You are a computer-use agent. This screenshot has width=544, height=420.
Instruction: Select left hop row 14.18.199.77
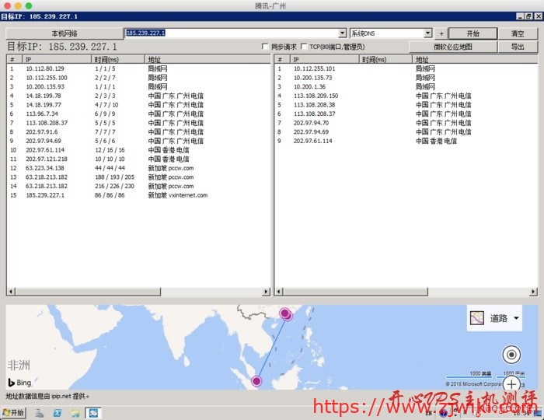(x=138, y=105)
